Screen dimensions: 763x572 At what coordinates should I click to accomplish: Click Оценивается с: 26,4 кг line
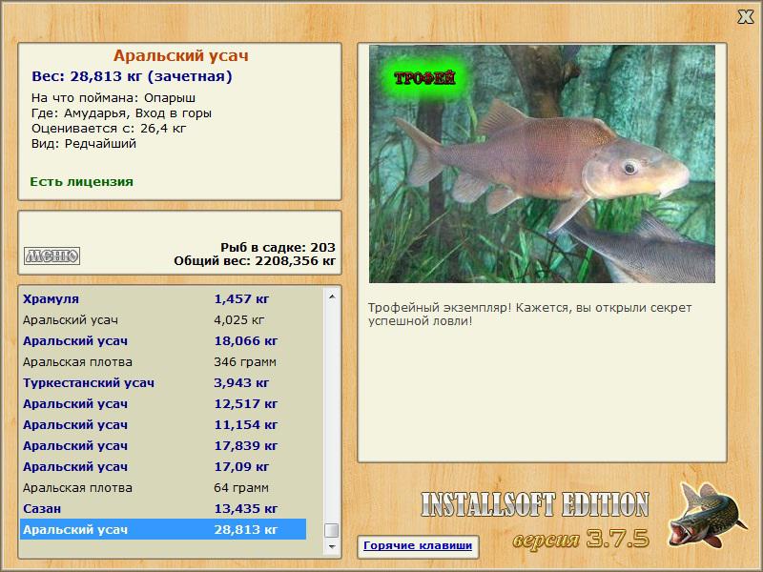pyautogui.click(x=109, y=129)
